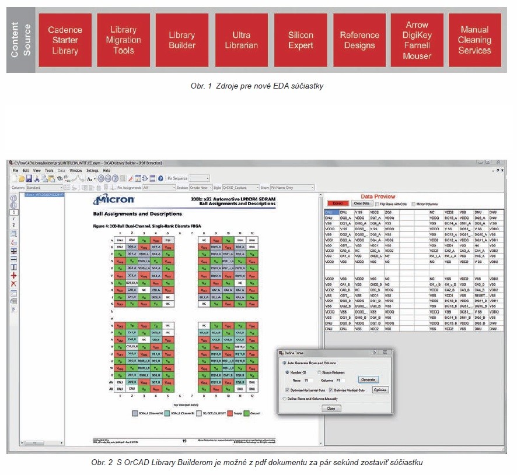Click the Library Builder red tile
The width and height of the screenshot is (517, 475).
pyautogui.click(x=182, y=40)
